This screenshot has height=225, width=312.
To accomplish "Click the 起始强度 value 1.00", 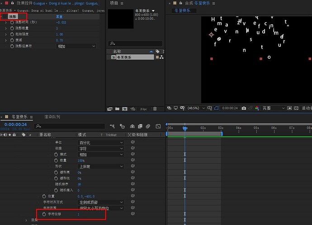I will (x=59, y=34).
